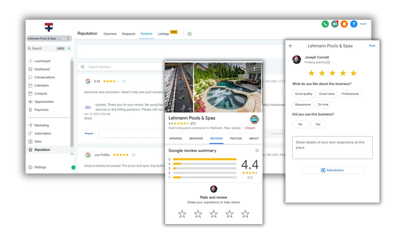This screenshot has height=237, width=397.
Task: Click first yellow star in post review panel
Action: click(311, 73)
